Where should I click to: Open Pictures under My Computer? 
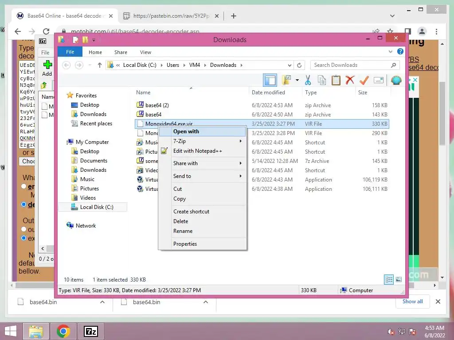click(90, 188)
